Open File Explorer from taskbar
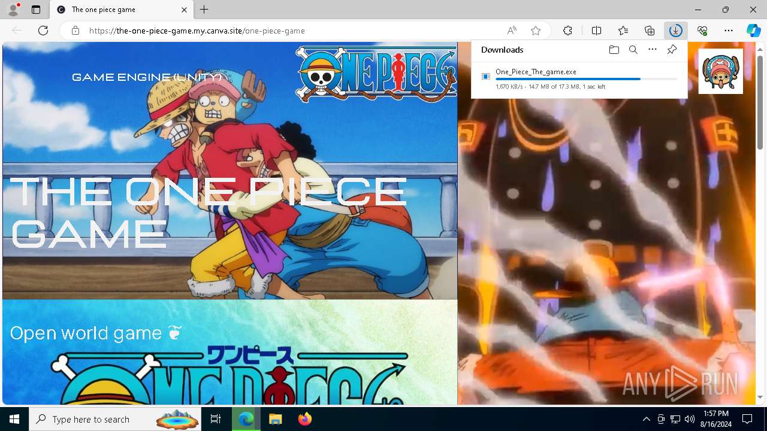Screen dimensions: 767x431 (275, 419)
